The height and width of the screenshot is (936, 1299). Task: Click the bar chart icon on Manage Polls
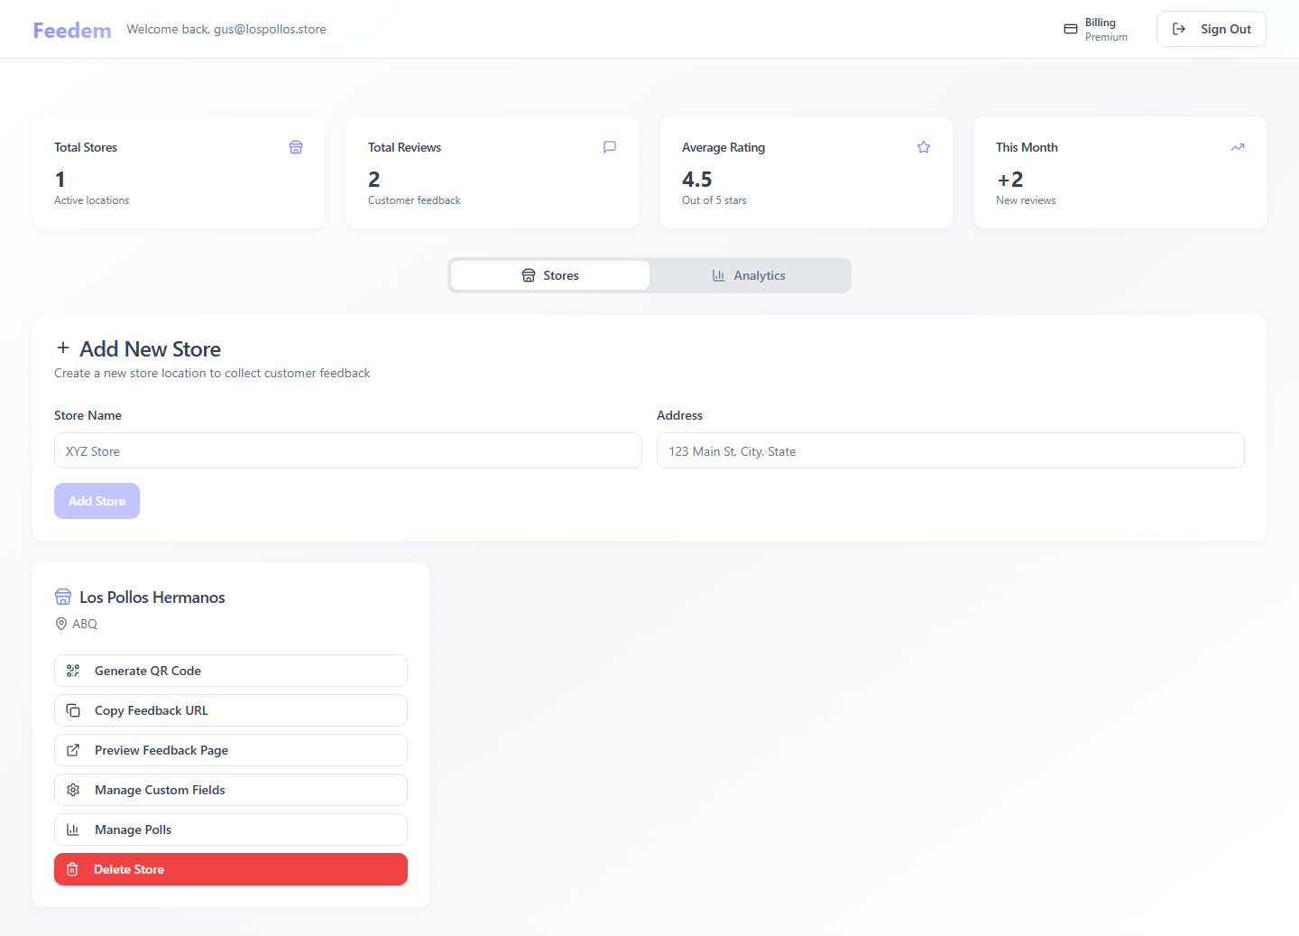[73, 829]
